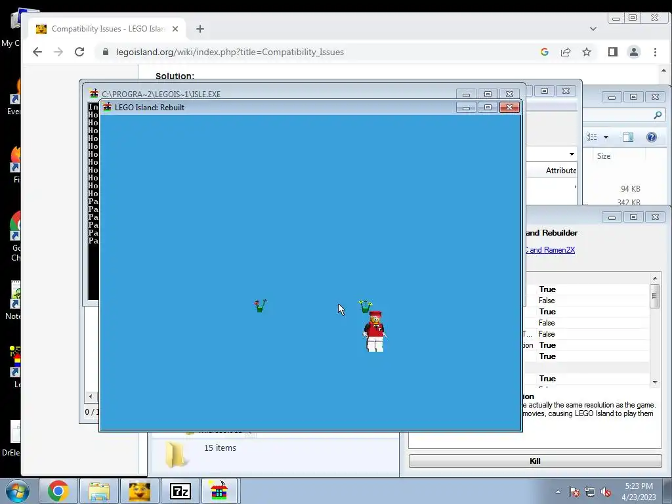Image resolution: width=672 pixels, height=504 pixels.
Task: Open File Explorer from taskbar
Action: [99, 491]
